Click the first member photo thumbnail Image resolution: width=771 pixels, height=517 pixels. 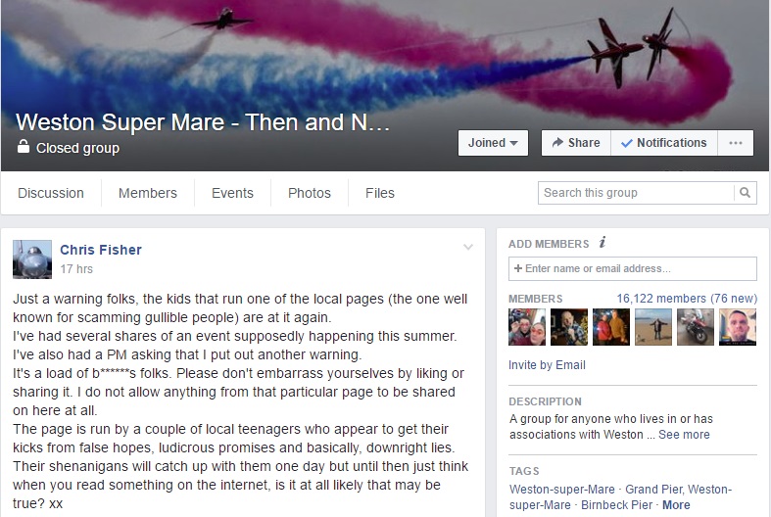tap(527, 327)
